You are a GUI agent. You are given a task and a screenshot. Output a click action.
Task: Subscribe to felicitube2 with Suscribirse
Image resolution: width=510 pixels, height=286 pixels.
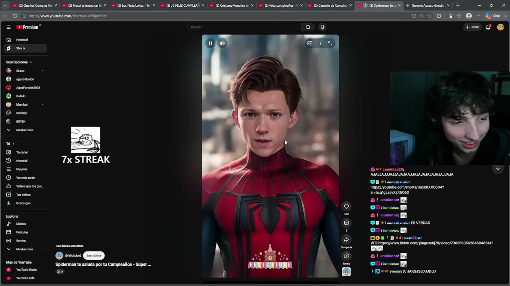click(x=94, y=255)
